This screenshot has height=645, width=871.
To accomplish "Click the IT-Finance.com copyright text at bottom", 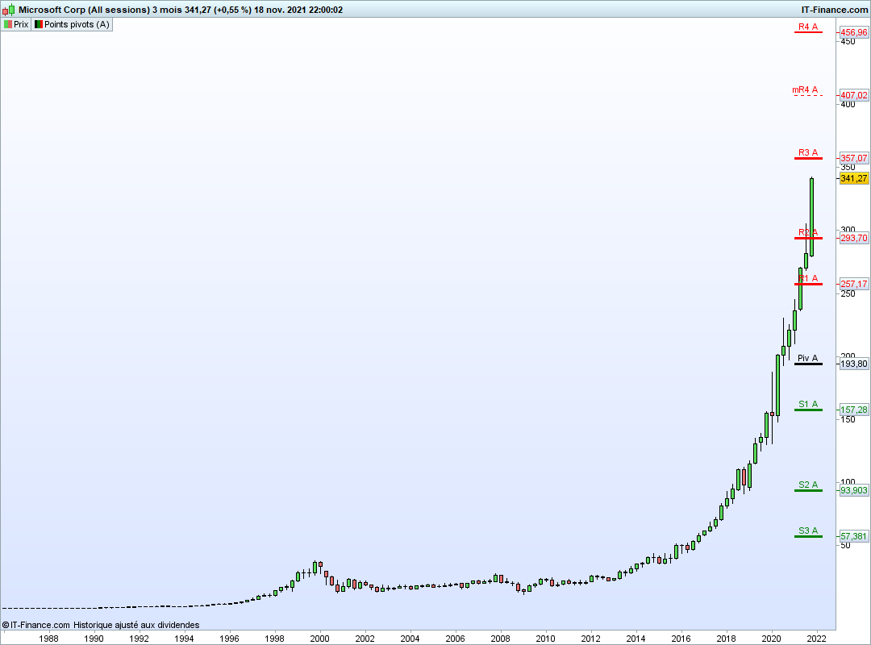I will 36,625.
